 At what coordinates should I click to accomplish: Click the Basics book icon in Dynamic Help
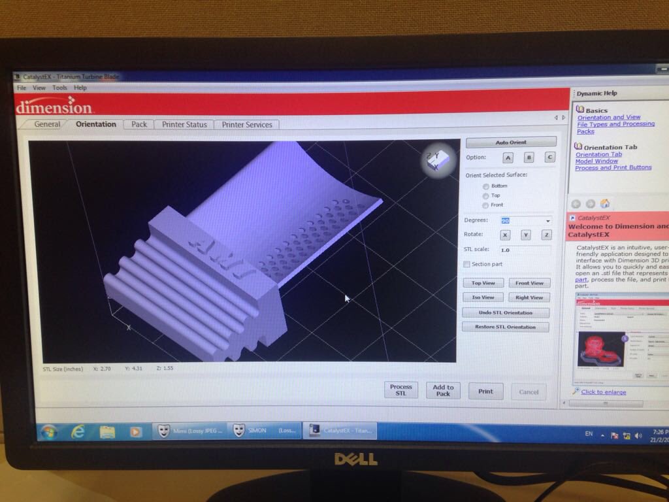pos(579,108)
